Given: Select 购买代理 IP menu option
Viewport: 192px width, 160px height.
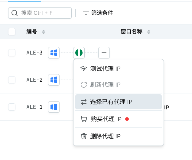Looking at the screenshot, I should [x=119, y=119].
